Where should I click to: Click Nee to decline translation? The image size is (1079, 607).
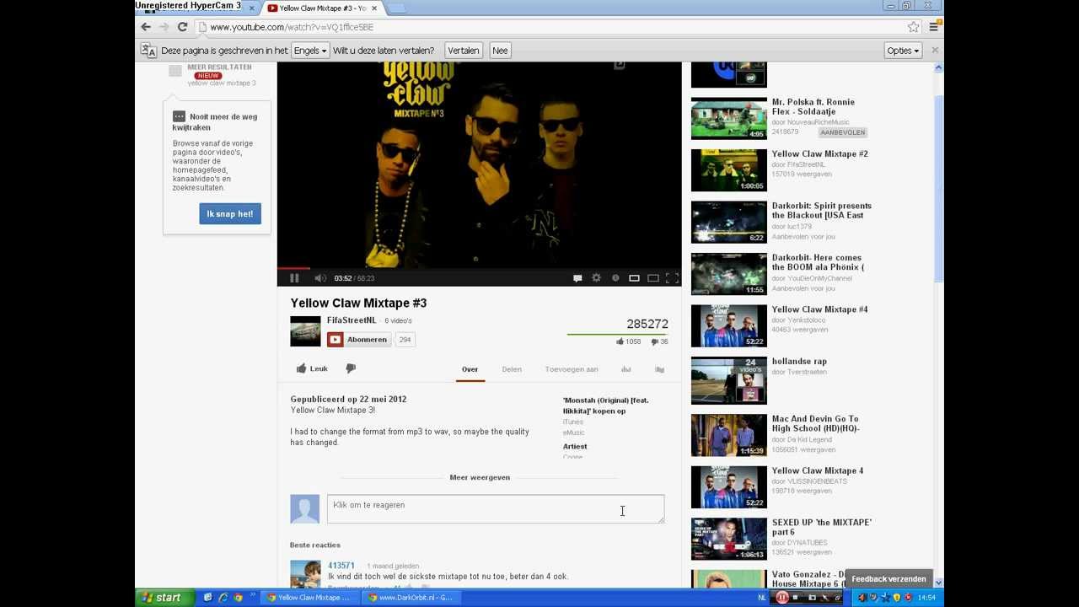click(x=500, y=51)
